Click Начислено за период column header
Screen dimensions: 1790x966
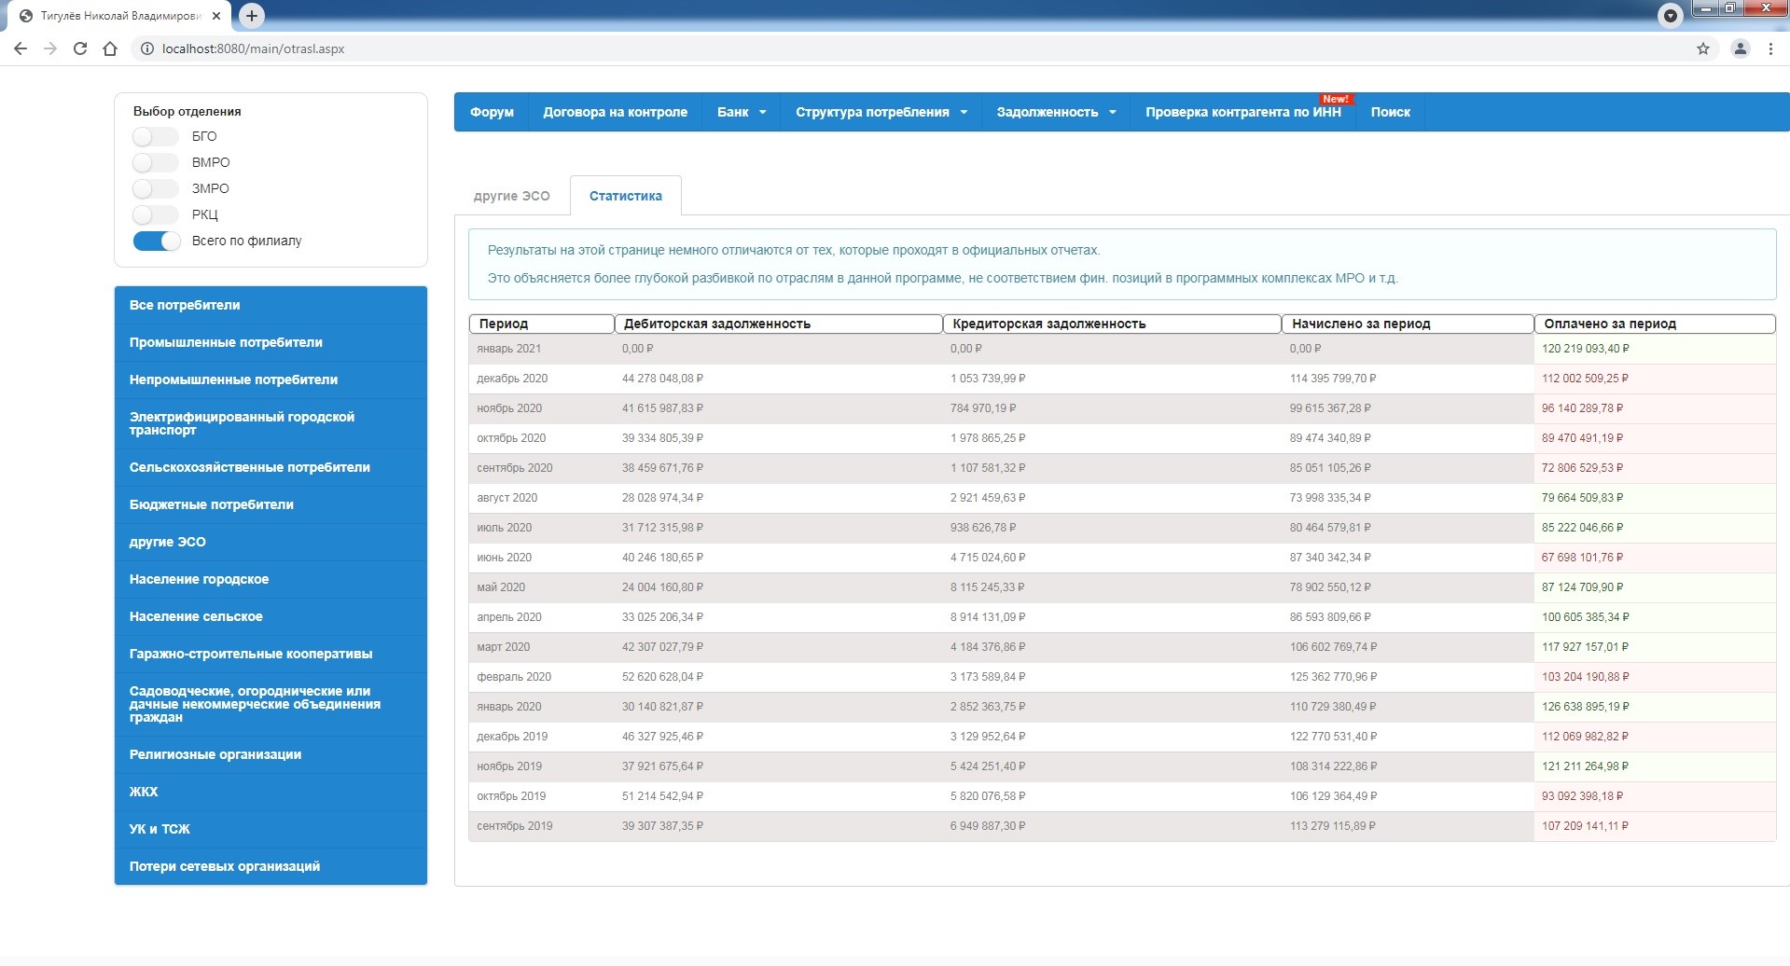1408,324
